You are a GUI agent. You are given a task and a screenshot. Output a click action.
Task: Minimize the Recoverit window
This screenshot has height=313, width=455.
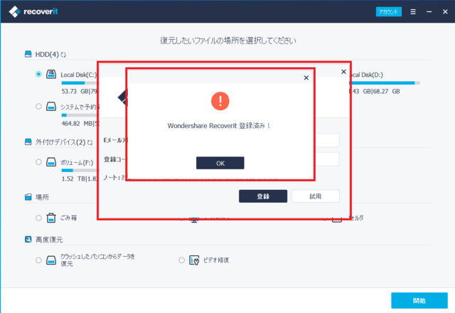(429, 11)
